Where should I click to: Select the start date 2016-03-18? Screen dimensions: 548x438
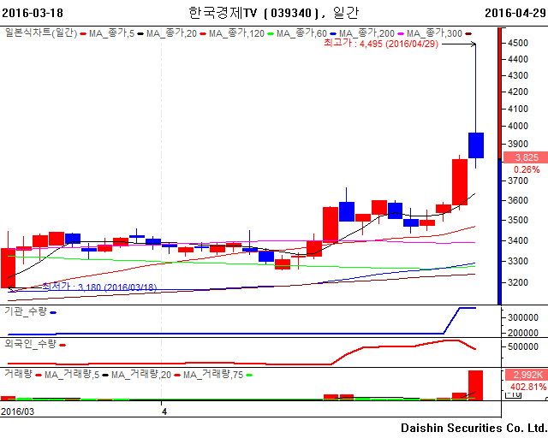tap(33, 13)
